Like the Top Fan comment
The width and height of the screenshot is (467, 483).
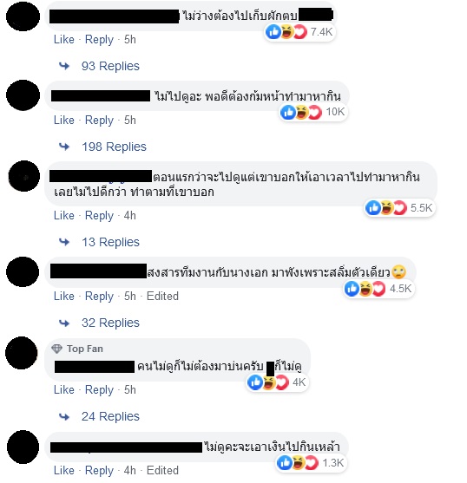[64, 390]
